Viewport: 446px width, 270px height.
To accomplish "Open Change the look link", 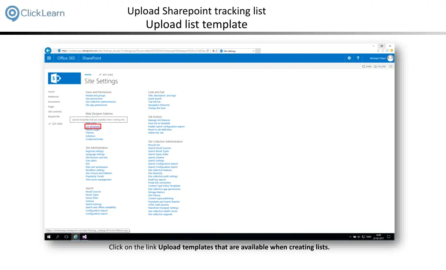I will (156, 108).
